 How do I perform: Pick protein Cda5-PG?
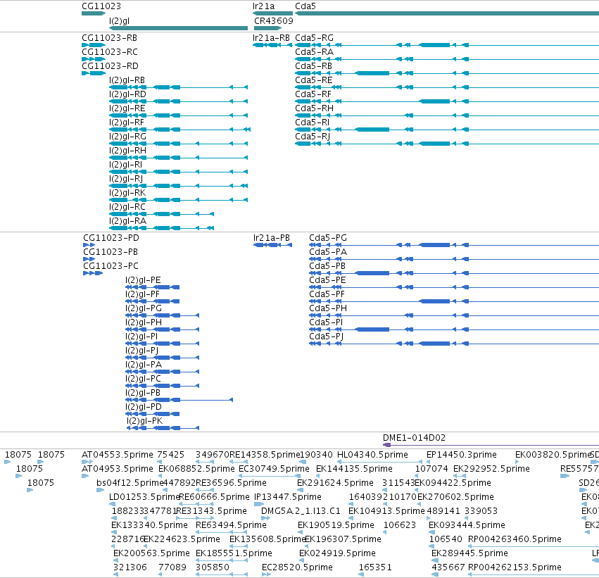(x=328, y=238)
